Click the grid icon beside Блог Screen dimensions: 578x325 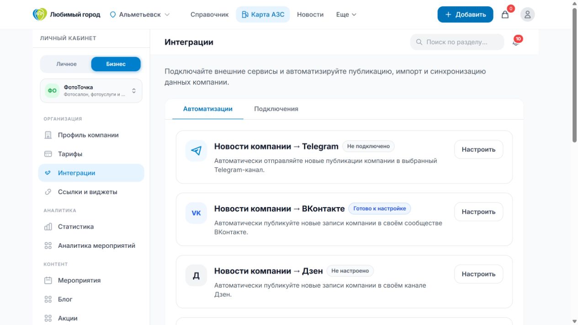coord(48,299)
